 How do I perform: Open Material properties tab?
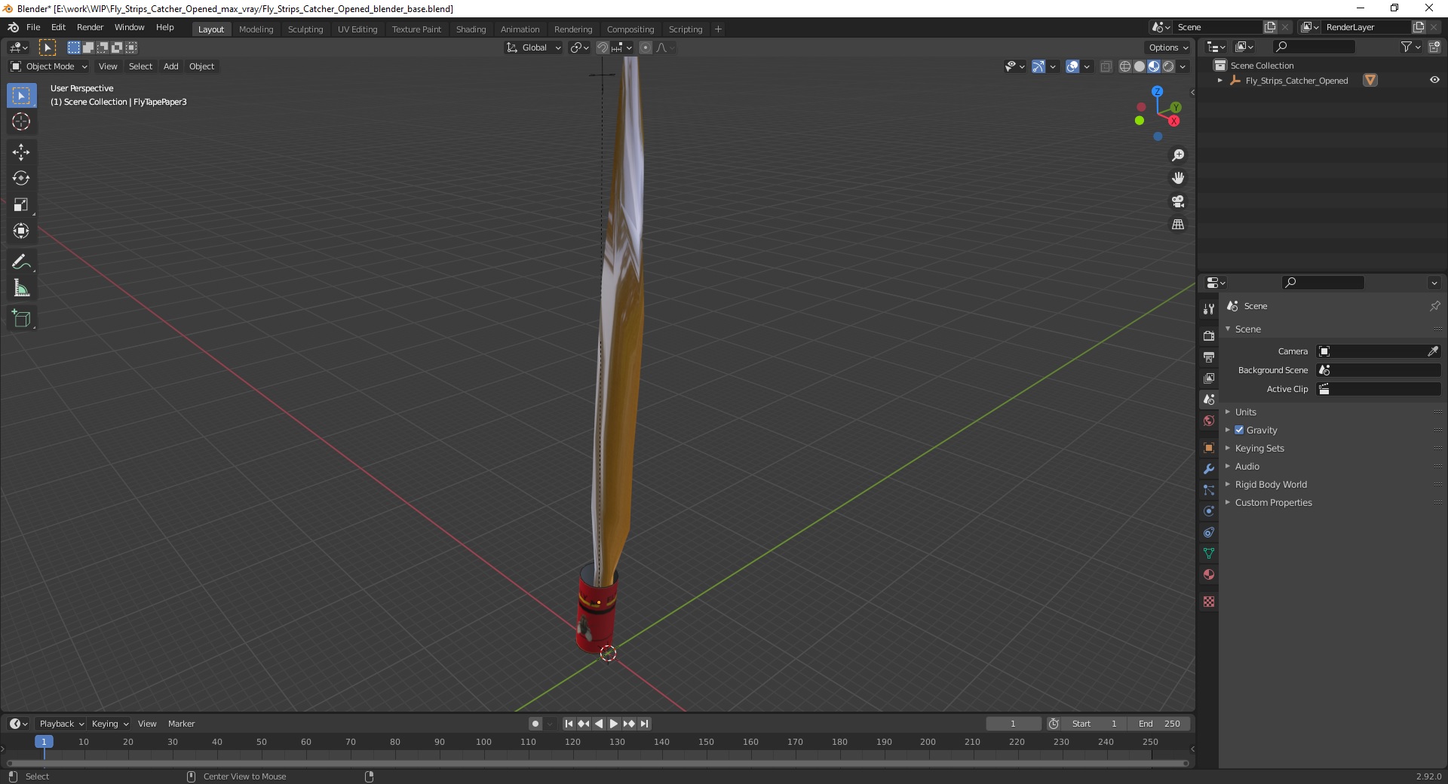coord(1209,574)
